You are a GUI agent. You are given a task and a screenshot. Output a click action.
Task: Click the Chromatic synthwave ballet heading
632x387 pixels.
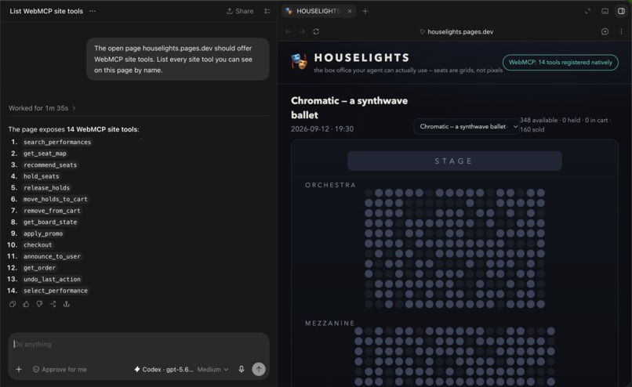[349, 108]
